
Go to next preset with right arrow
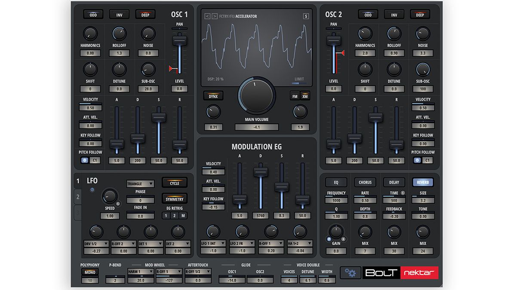(x=215, y=16)
